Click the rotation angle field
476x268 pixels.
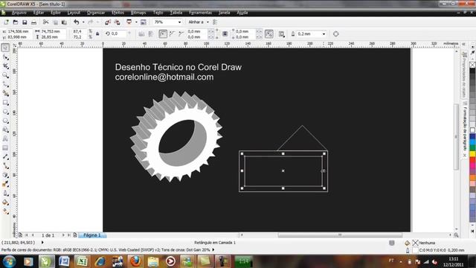[x=118, y=33]
